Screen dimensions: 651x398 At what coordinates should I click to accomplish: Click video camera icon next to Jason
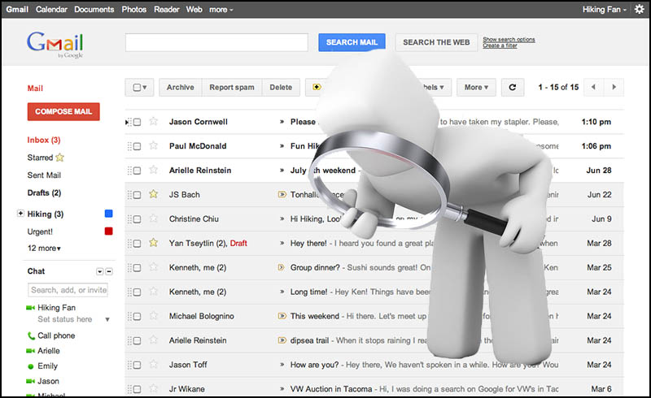coord(30,381)
